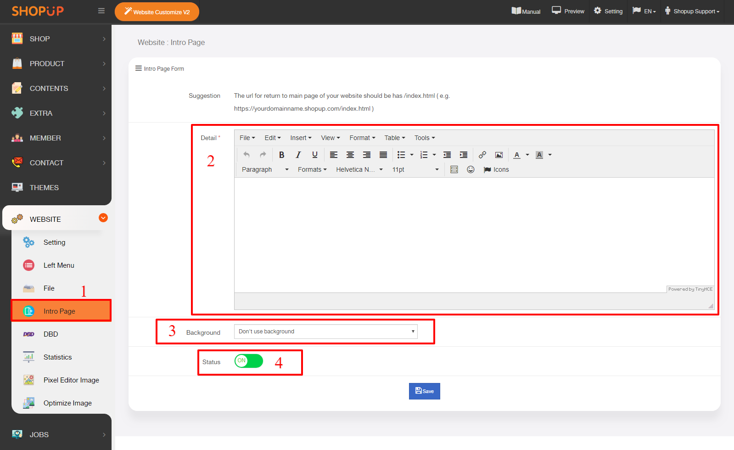Toggle the Status ON switch
The width and height of the screenshot is (734, 450).
click(x=249, y=361)
